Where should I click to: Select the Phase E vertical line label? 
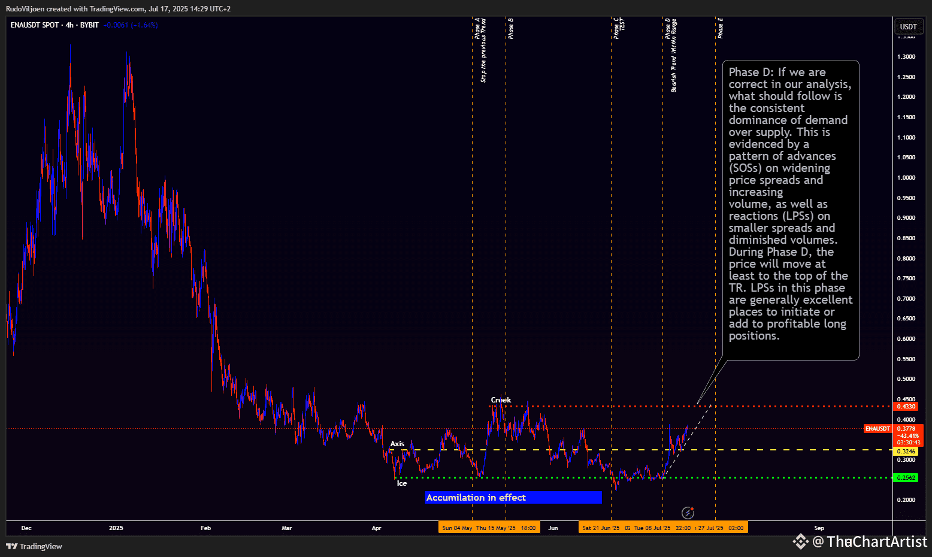coord(720,28)
